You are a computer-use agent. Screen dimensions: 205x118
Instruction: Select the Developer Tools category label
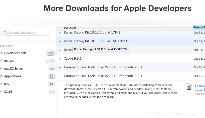(15, 53)
